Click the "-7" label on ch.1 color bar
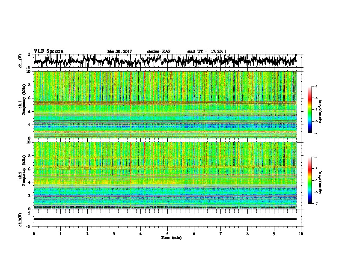 [x=315, y=133]
